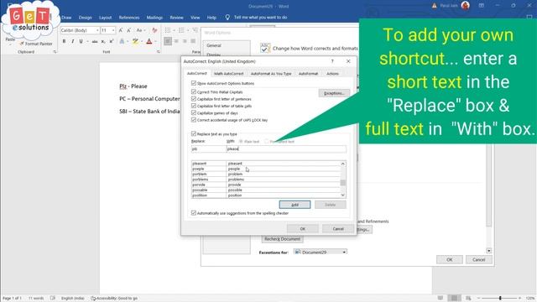
Task: Click the zoom slider in status bar
Action: click(x=500, y=299)
